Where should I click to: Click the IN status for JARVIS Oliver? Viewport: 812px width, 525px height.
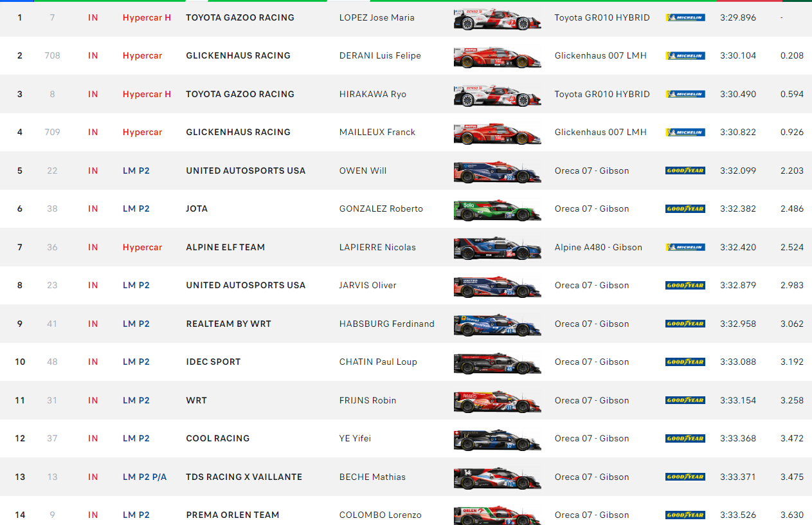click(93, 285)
